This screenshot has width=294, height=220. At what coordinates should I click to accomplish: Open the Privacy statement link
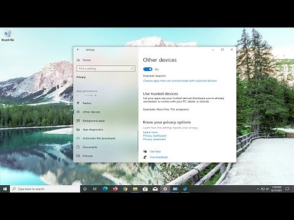point(154,139)
